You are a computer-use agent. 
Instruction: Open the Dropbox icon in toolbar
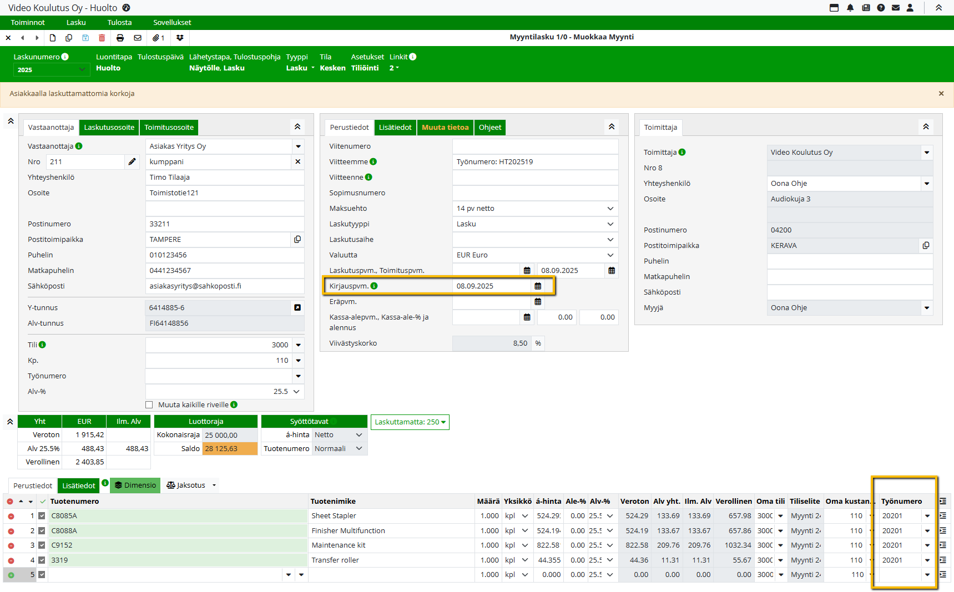[180, 38]
